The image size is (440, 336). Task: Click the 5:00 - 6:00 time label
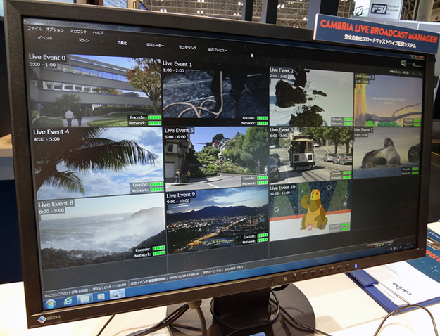(x=175, y=137)
